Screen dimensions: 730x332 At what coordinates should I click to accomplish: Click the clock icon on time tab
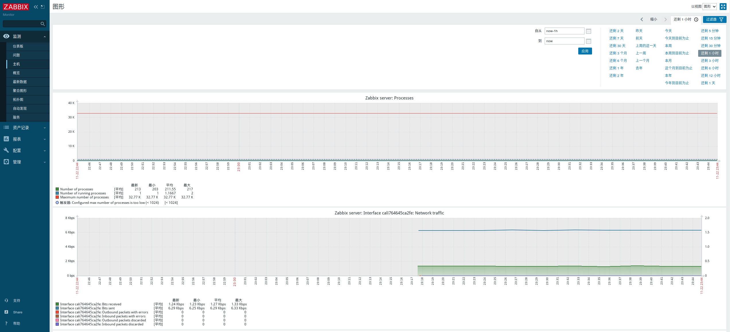(x=696, y=19)
